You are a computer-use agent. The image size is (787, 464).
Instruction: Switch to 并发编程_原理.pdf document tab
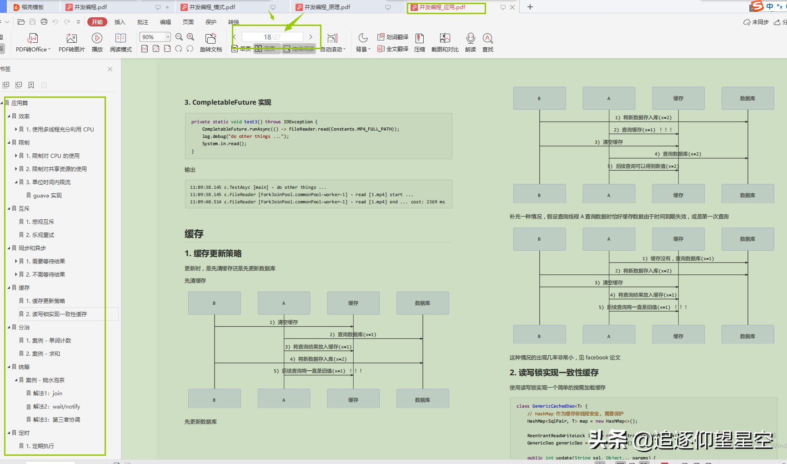(327, 7)
